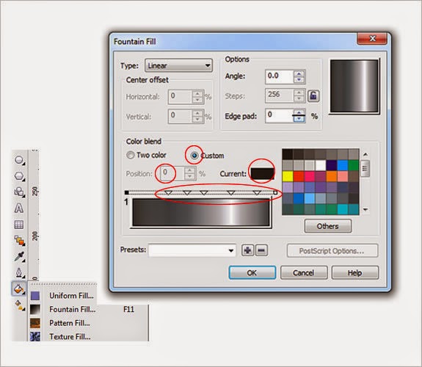The image size is (422, 367).
Task: Select the Basic Shapes tool
Action: coord(19,192)
